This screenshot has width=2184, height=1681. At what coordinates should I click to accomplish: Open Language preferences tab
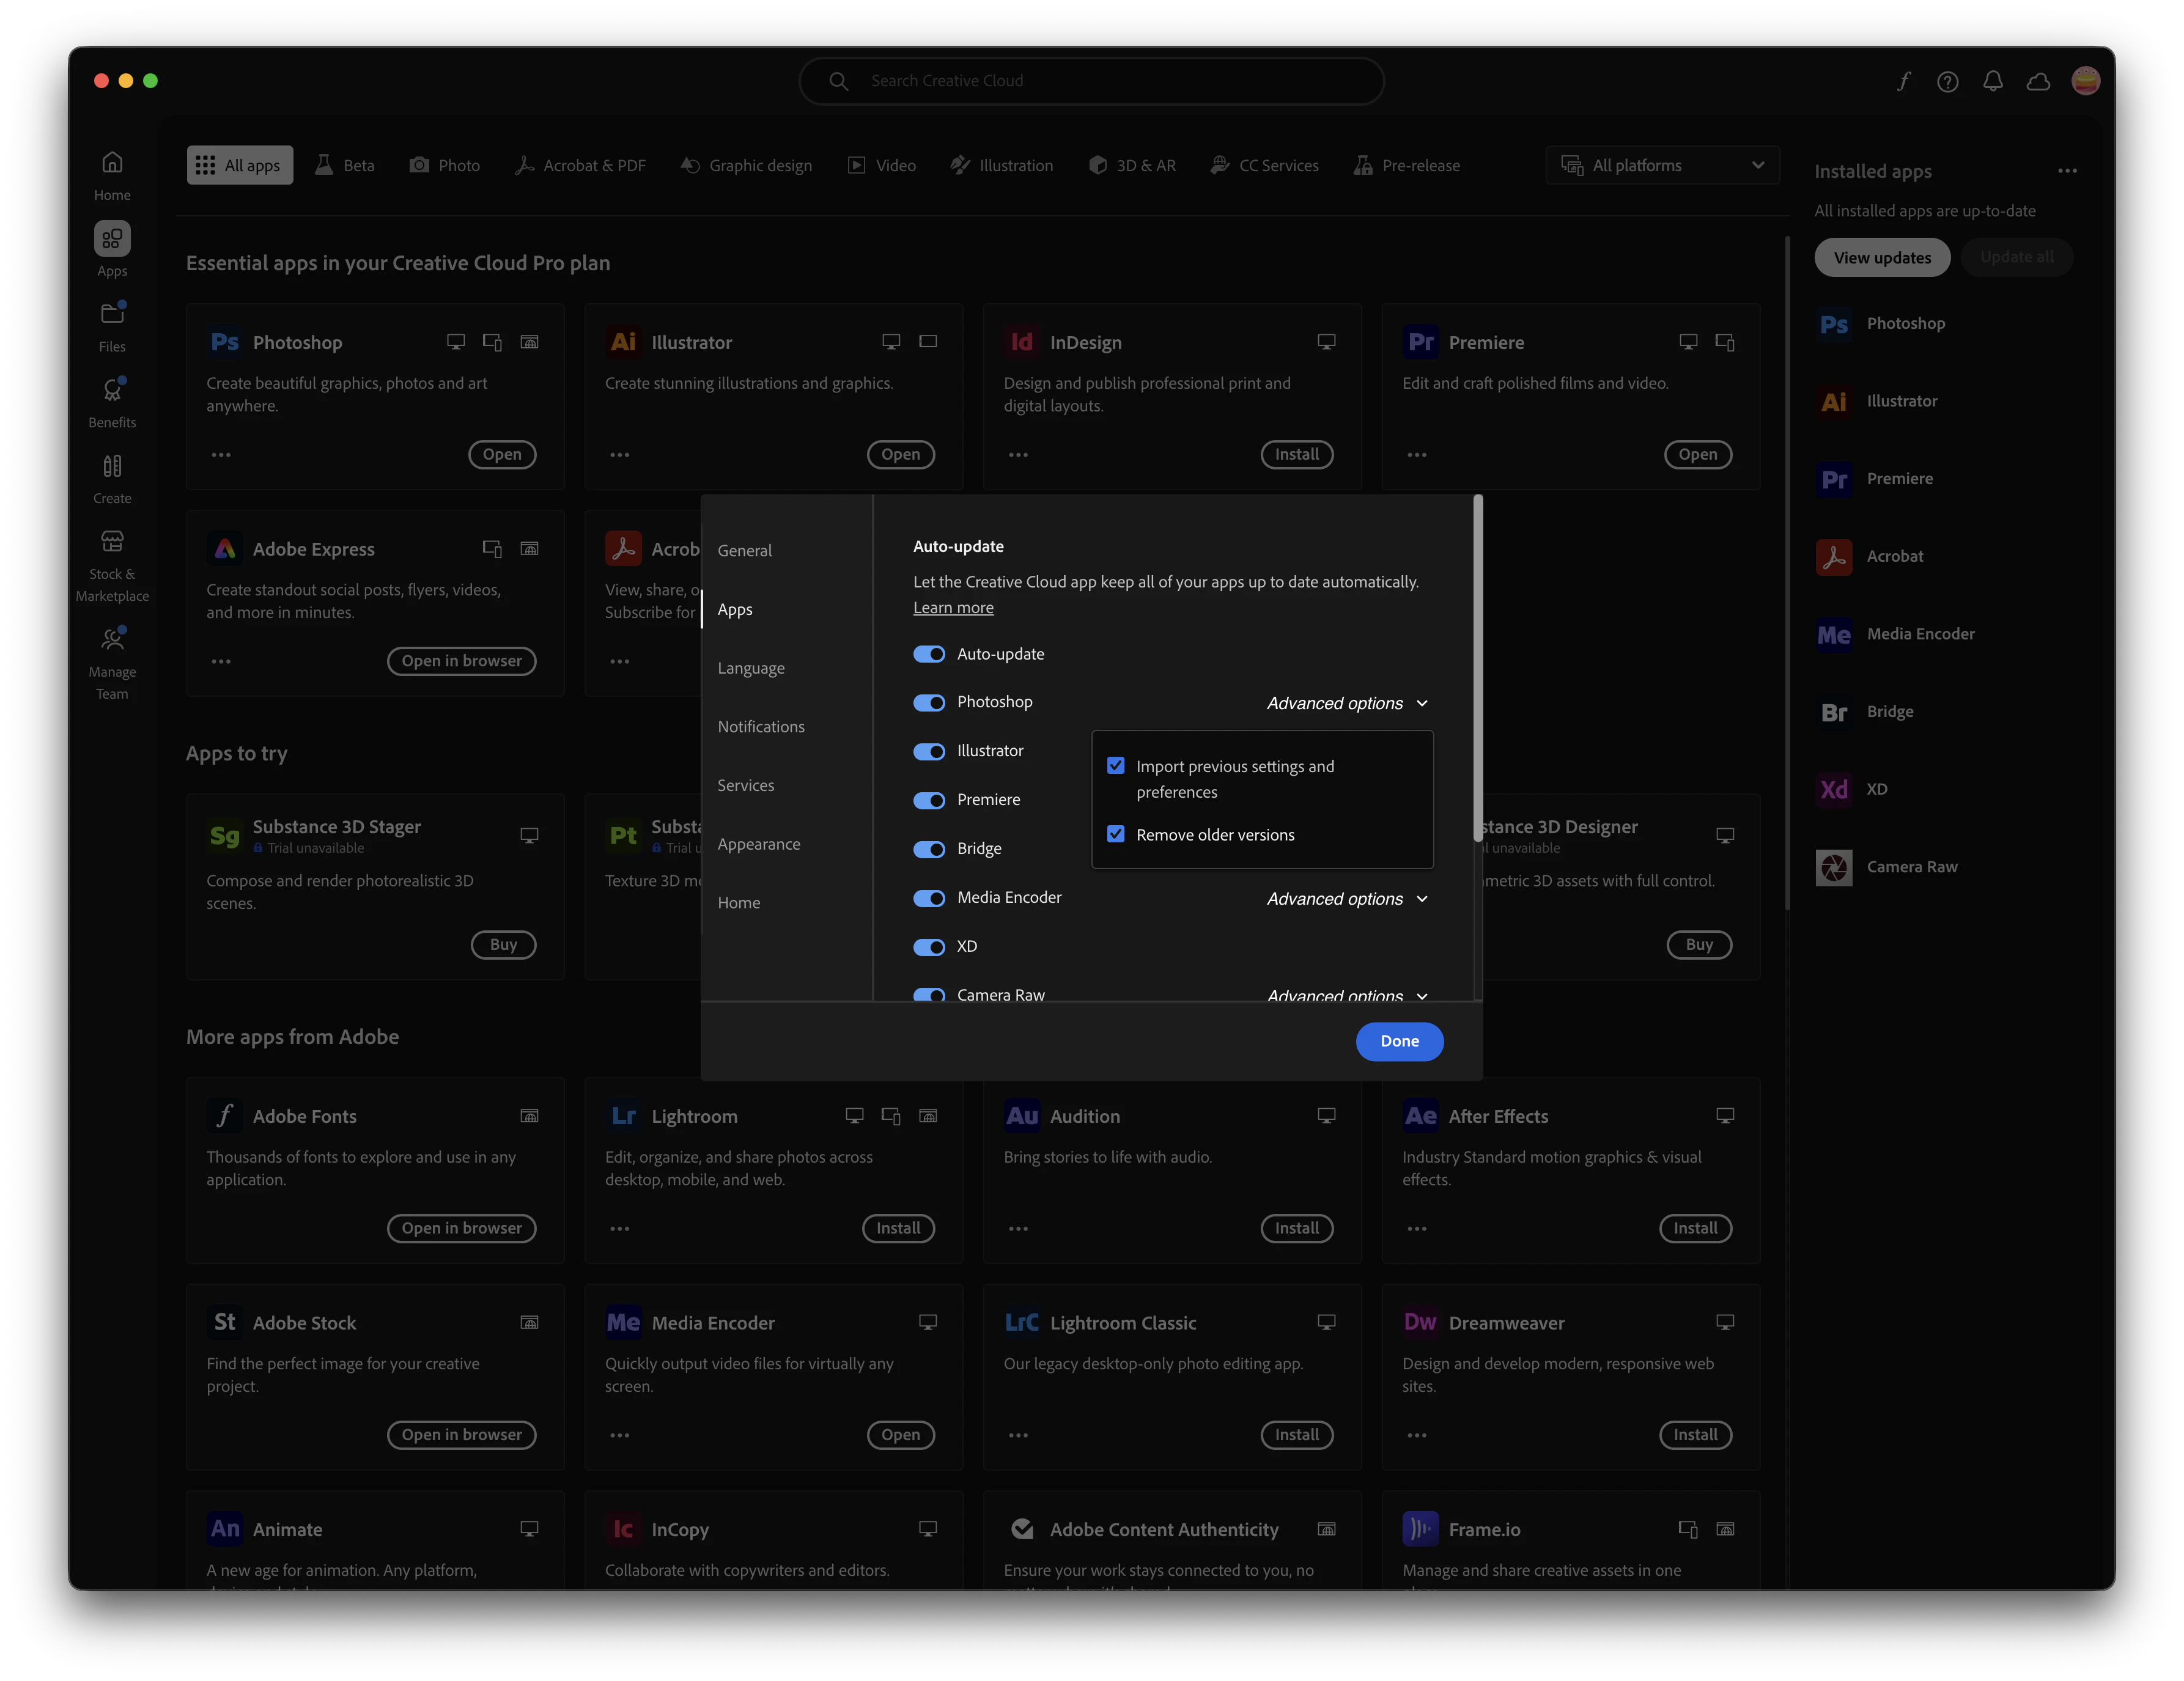coord(751,668)
